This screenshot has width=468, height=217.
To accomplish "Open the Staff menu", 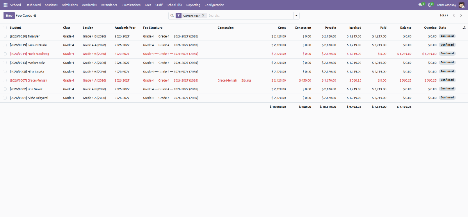I will click(x=159, y=5).
